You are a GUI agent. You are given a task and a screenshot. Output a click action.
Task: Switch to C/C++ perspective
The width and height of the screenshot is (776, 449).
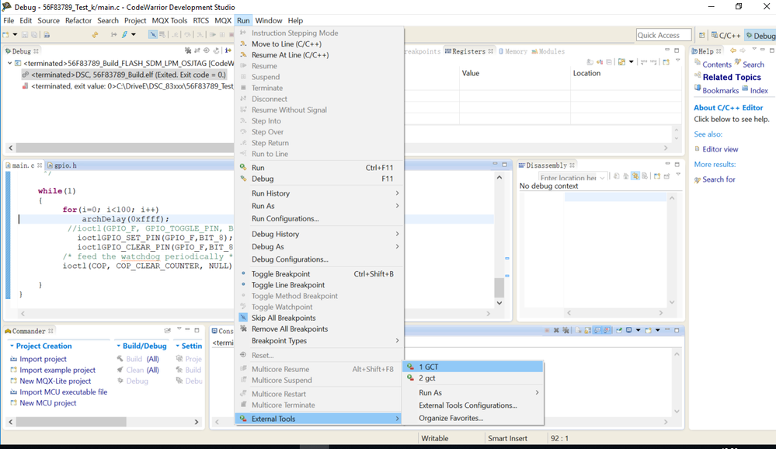point(726,35)
